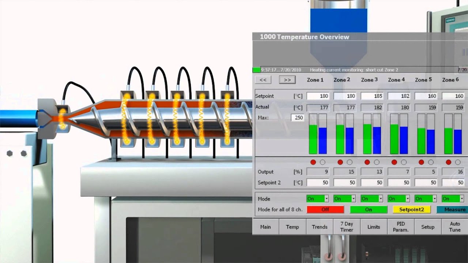The width and height of the screenshot is (468, 263).
Task: Expand Zone 1 Mode dropdown
Action: click(327, 199)
